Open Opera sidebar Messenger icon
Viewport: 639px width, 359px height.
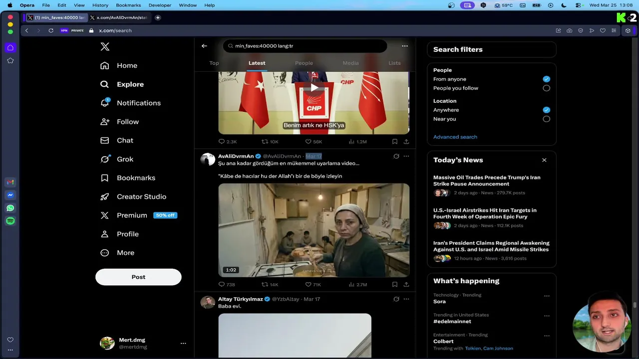pos(10,195)
